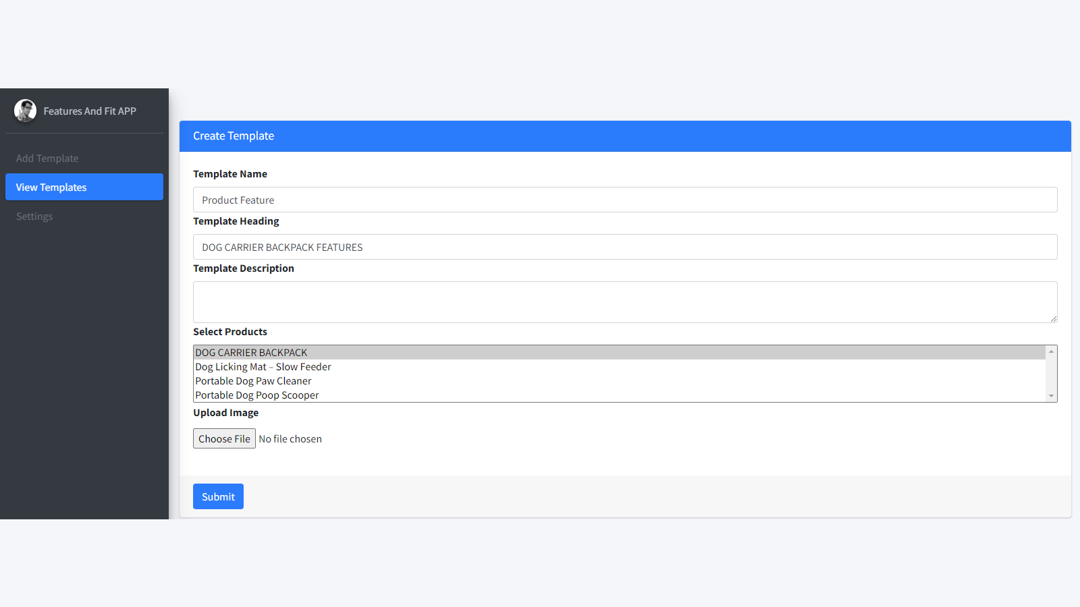Click the No file chosen label
The image size is (1080, 607).
(x=290, y=438)
